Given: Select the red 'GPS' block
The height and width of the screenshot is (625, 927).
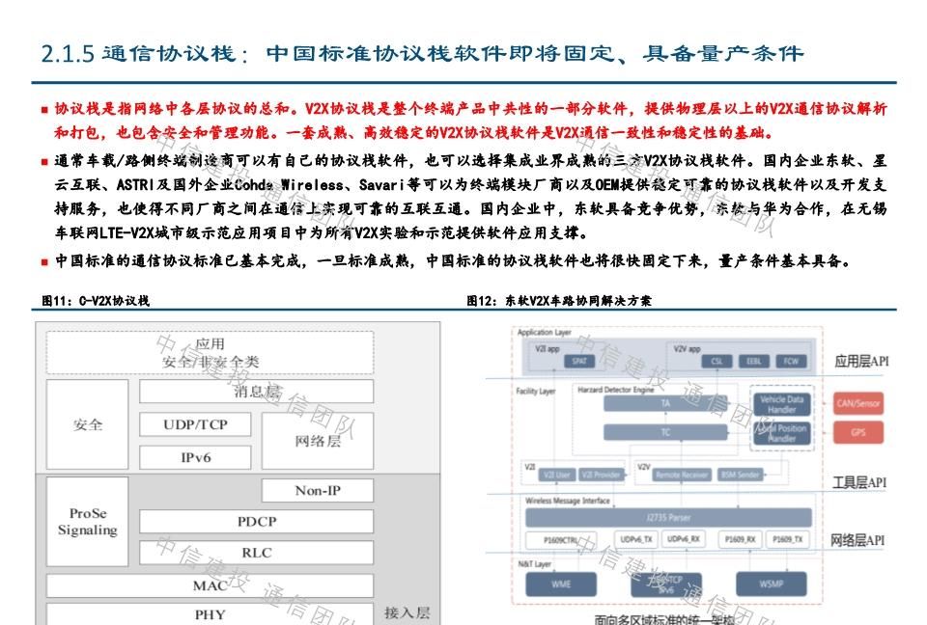Looking at the screenshot, I should tap(858, 432).
